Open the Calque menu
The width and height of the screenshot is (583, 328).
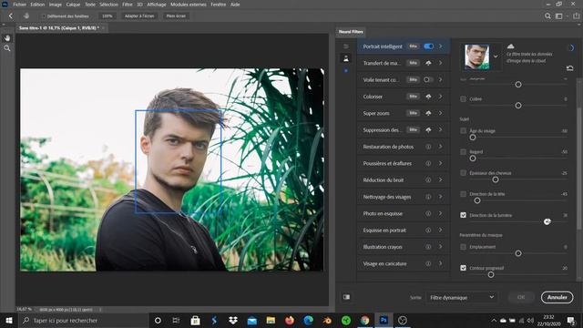(73, 5)
